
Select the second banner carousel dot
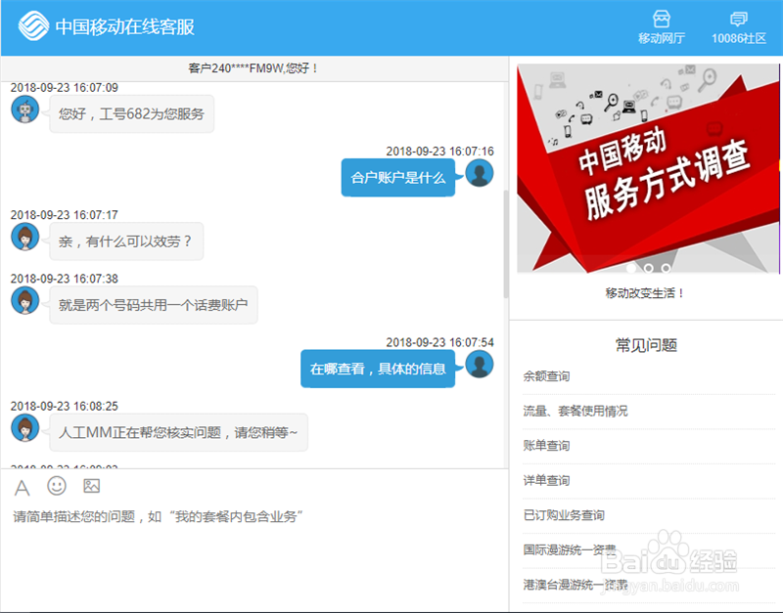pos(649,268)
